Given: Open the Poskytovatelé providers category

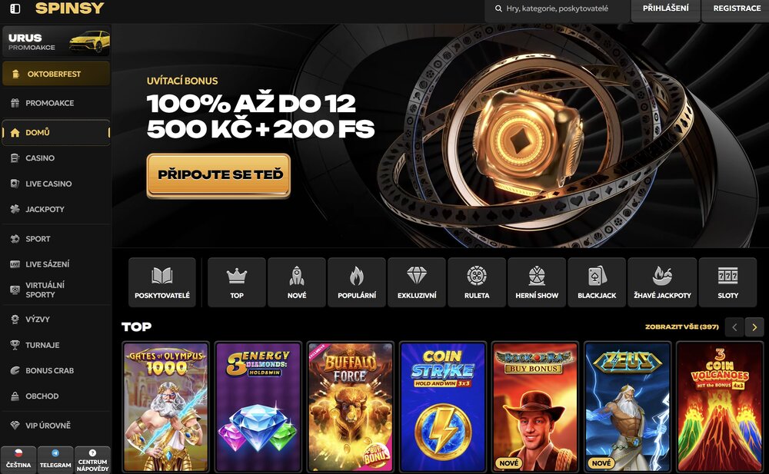Looking at the screenshot, I should pos(162,283).
